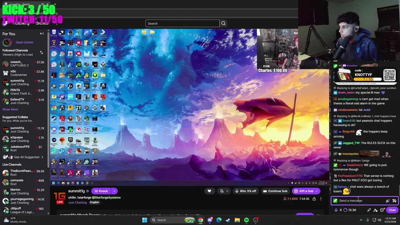Open caseoh_ channel in sidebar
400x225 pixels.
[23, 64]
